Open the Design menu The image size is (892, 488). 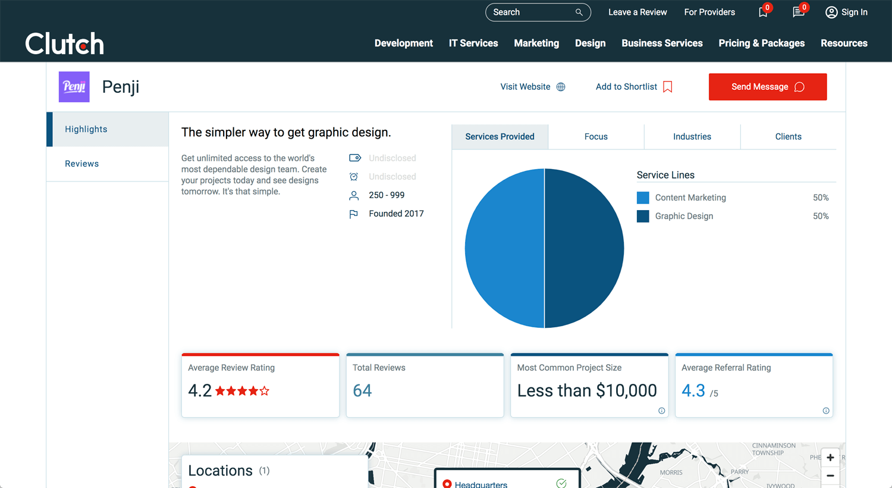point(591,43)
